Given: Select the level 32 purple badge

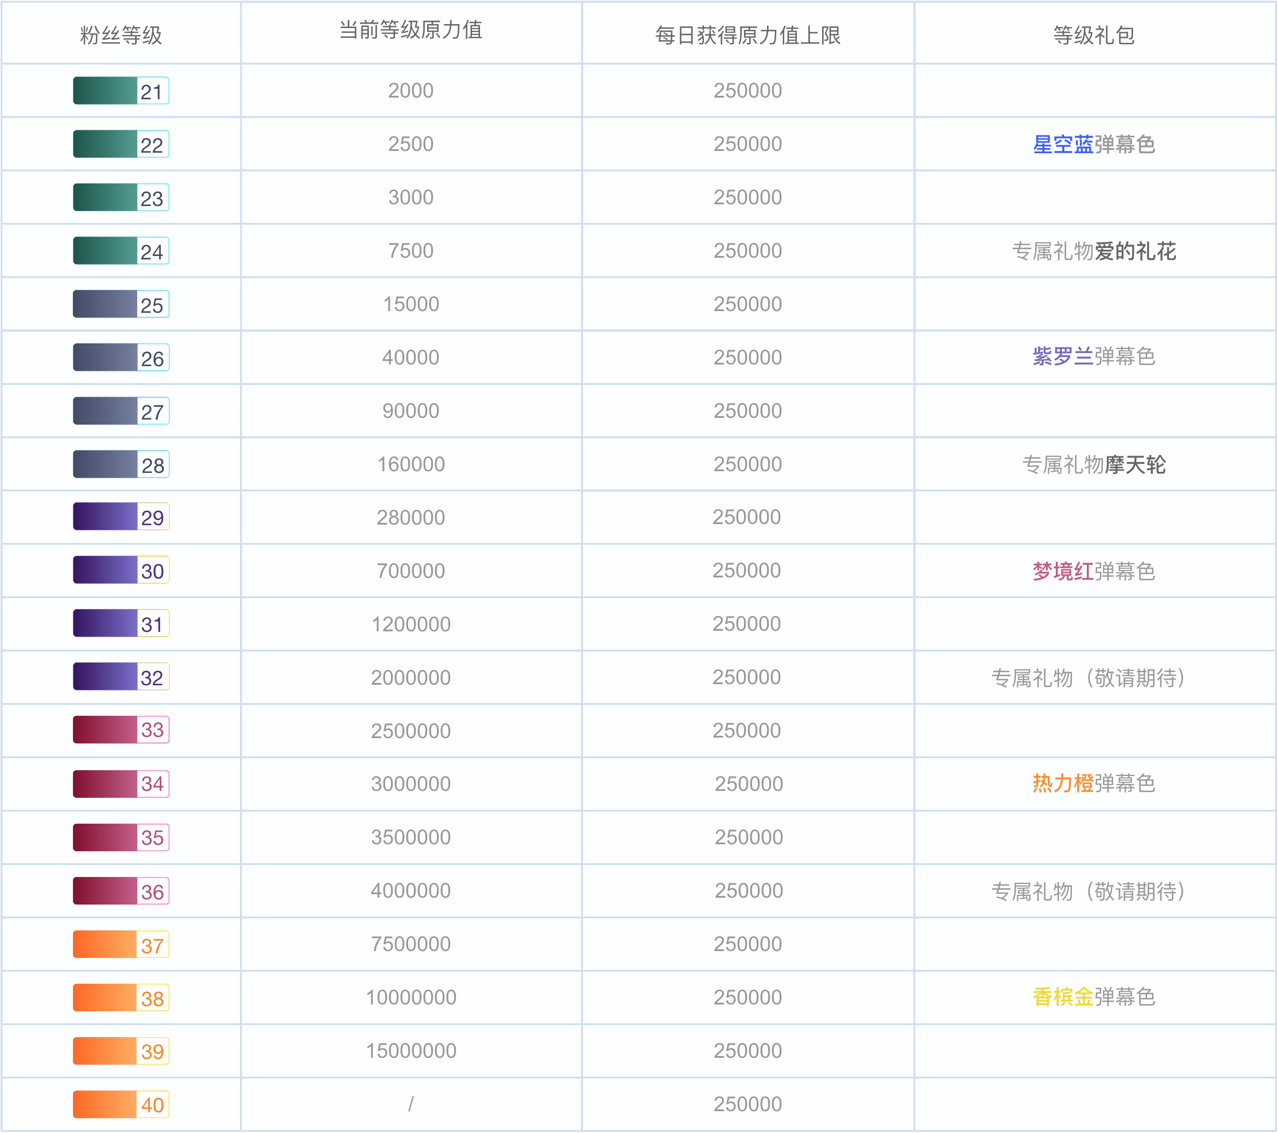Looking at the screenshot, I should (121, 677).
